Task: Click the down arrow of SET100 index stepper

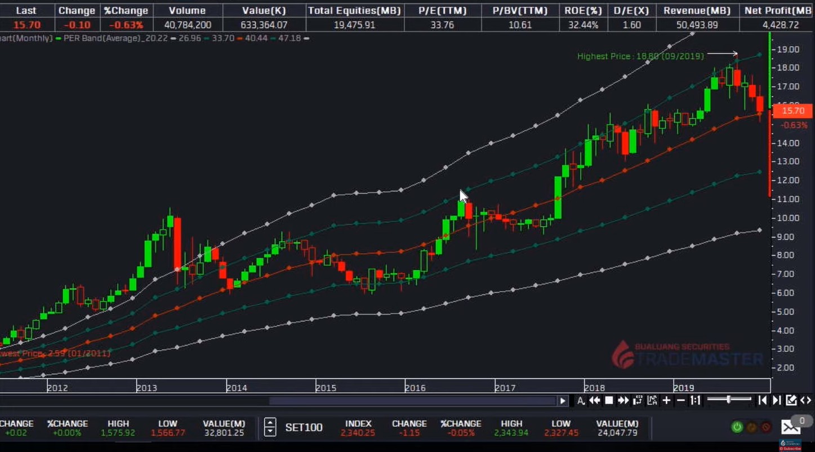Action: tap(270, 432)
